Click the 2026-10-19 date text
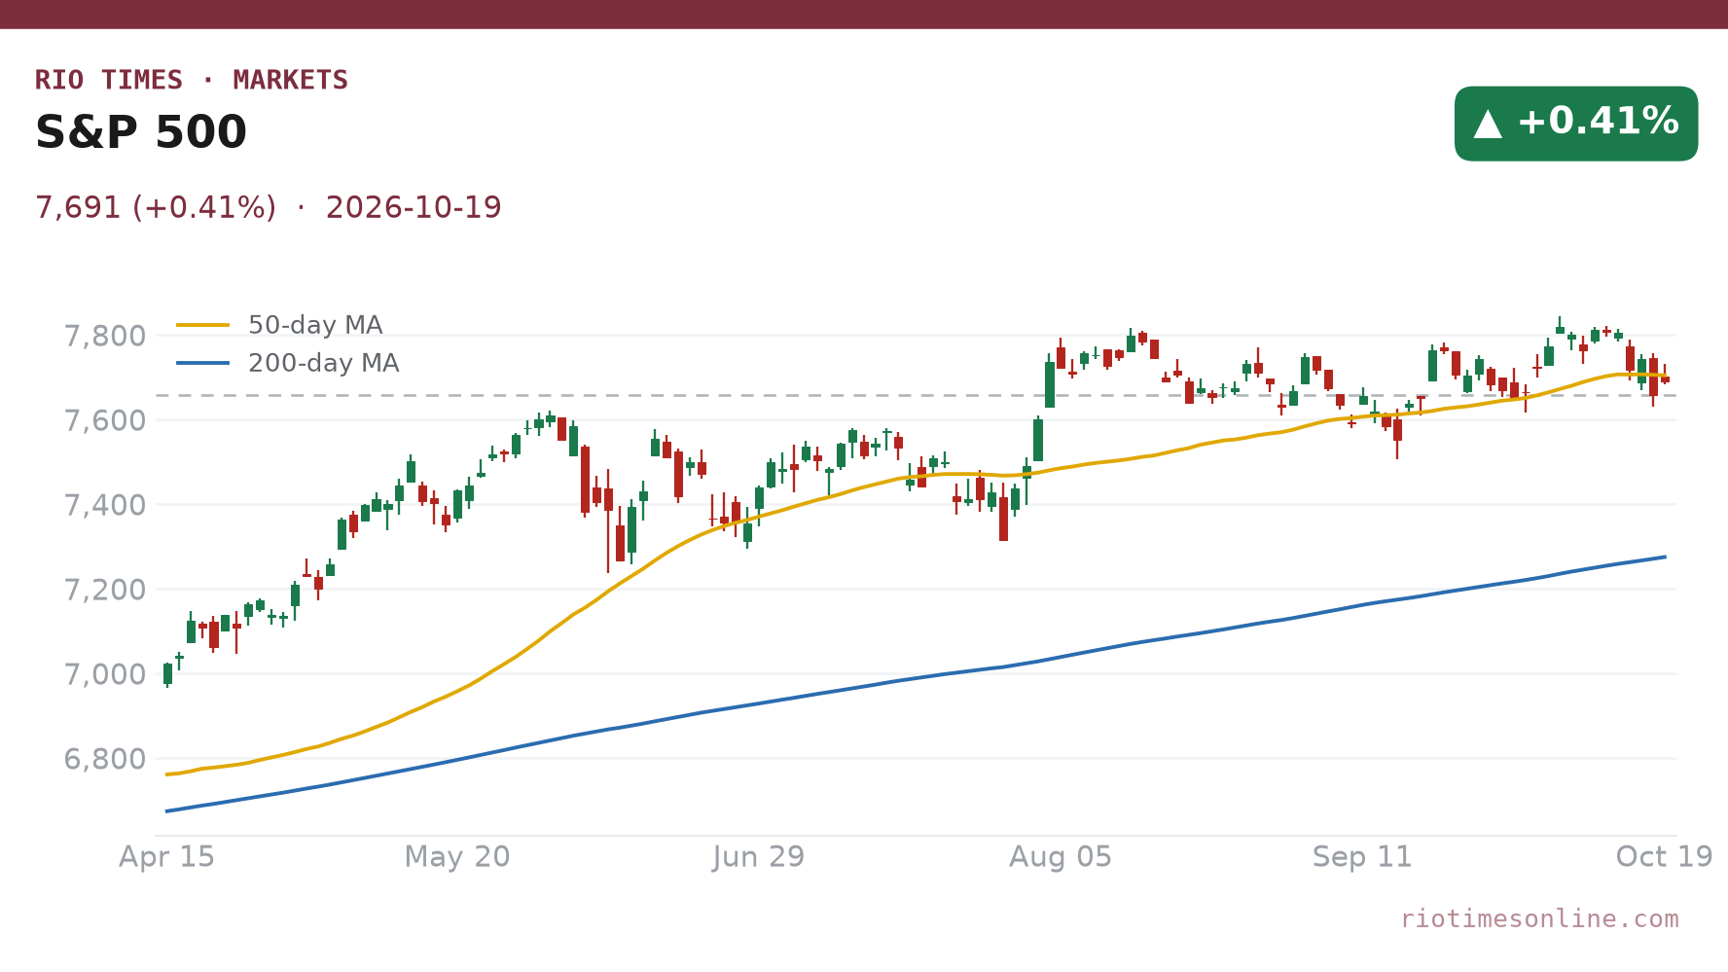The width and height of the screenshot is (1728, 972). [x=414, y=207]
